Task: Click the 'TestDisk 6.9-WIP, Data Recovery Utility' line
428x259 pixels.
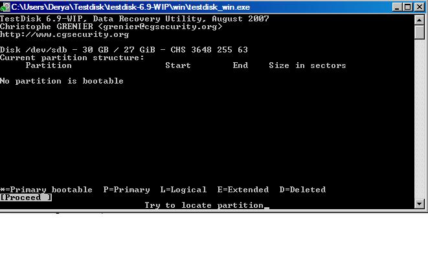Action: point(135,19)
